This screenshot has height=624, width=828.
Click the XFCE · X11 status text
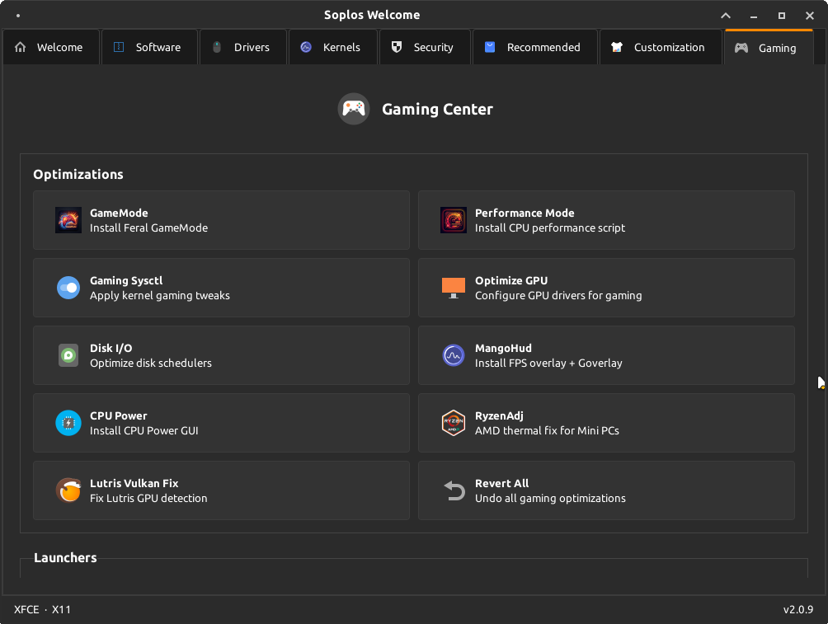click(x=42, y=609)
